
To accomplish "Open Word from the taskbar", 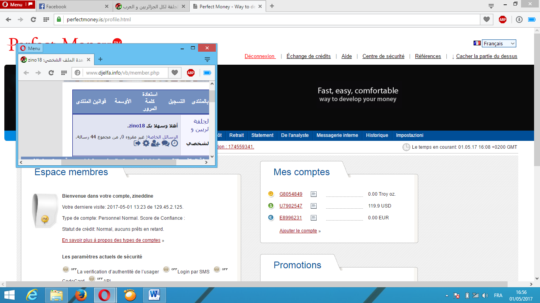I will [x=155, y=295].
